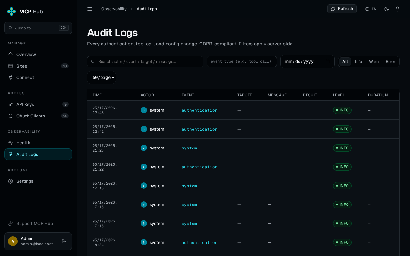Click the authentication event at 22:43

click(200, 110)
